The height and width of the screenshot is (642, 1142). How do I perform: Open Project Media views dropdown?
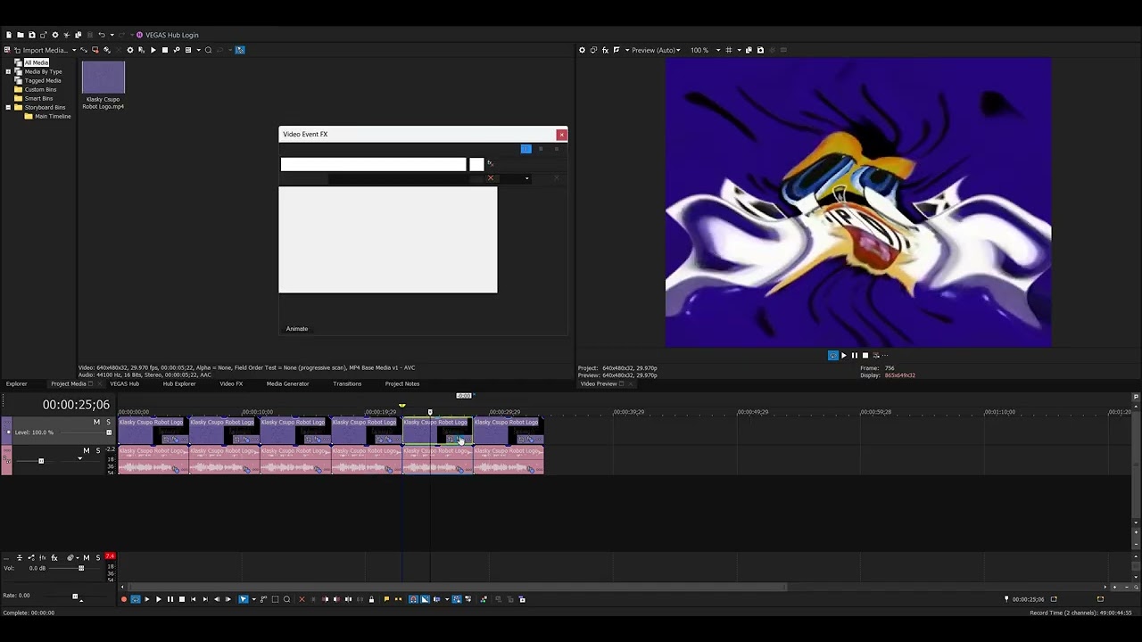[198, 50]
